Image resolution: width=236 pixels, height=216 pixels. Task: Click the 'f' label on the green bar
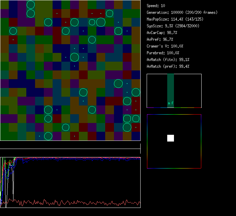172,103
